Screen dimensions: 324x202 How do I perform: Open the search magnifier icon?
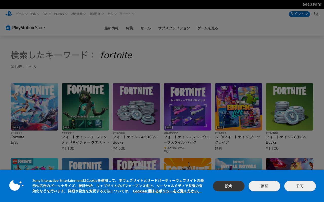click(x=316, y=14)
